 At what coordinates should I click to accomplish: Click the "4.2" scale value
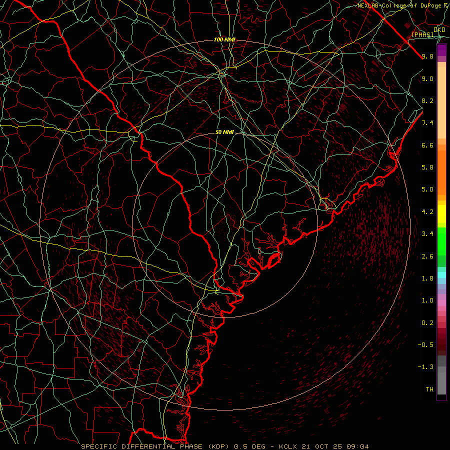point(427,212)
